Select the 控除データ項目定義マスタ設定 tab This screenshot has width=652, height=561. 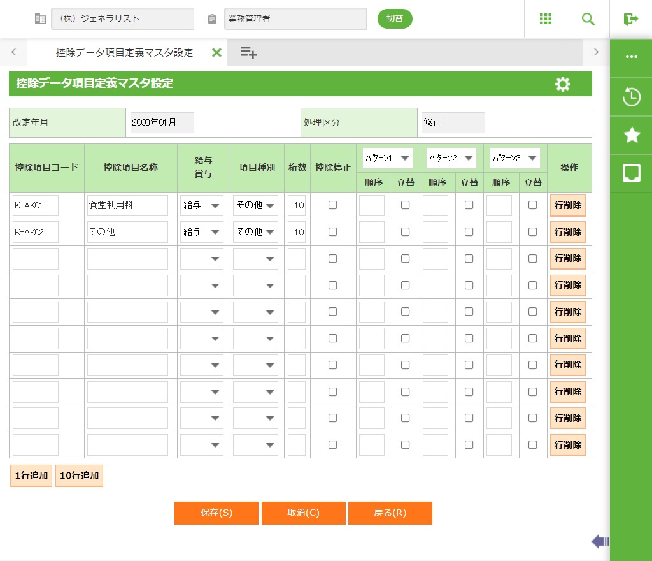click(x=124, y=53)
